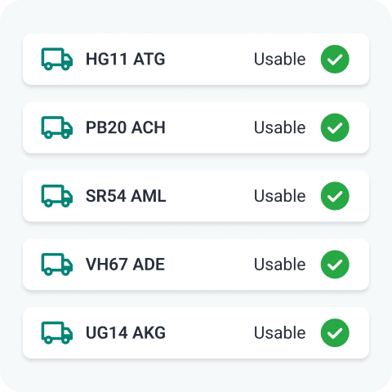
Task: Click the truck icon beside PB20 ACH
Action: (57, 127)
